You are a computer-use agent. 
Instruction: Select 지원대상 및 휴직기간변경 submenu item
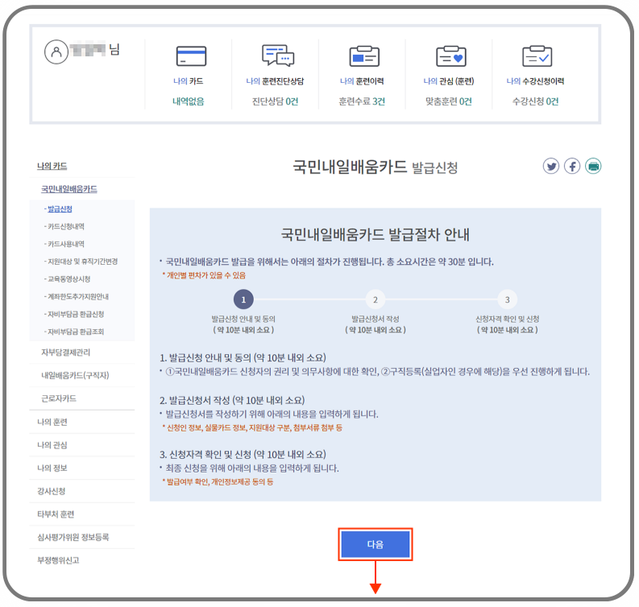(81, 262)
